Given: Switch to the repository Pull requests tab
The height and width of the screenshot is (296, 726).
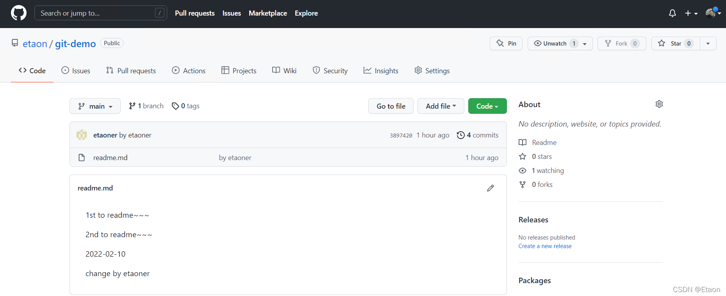Looking at the screenshot, I should [x=131, y=70].
